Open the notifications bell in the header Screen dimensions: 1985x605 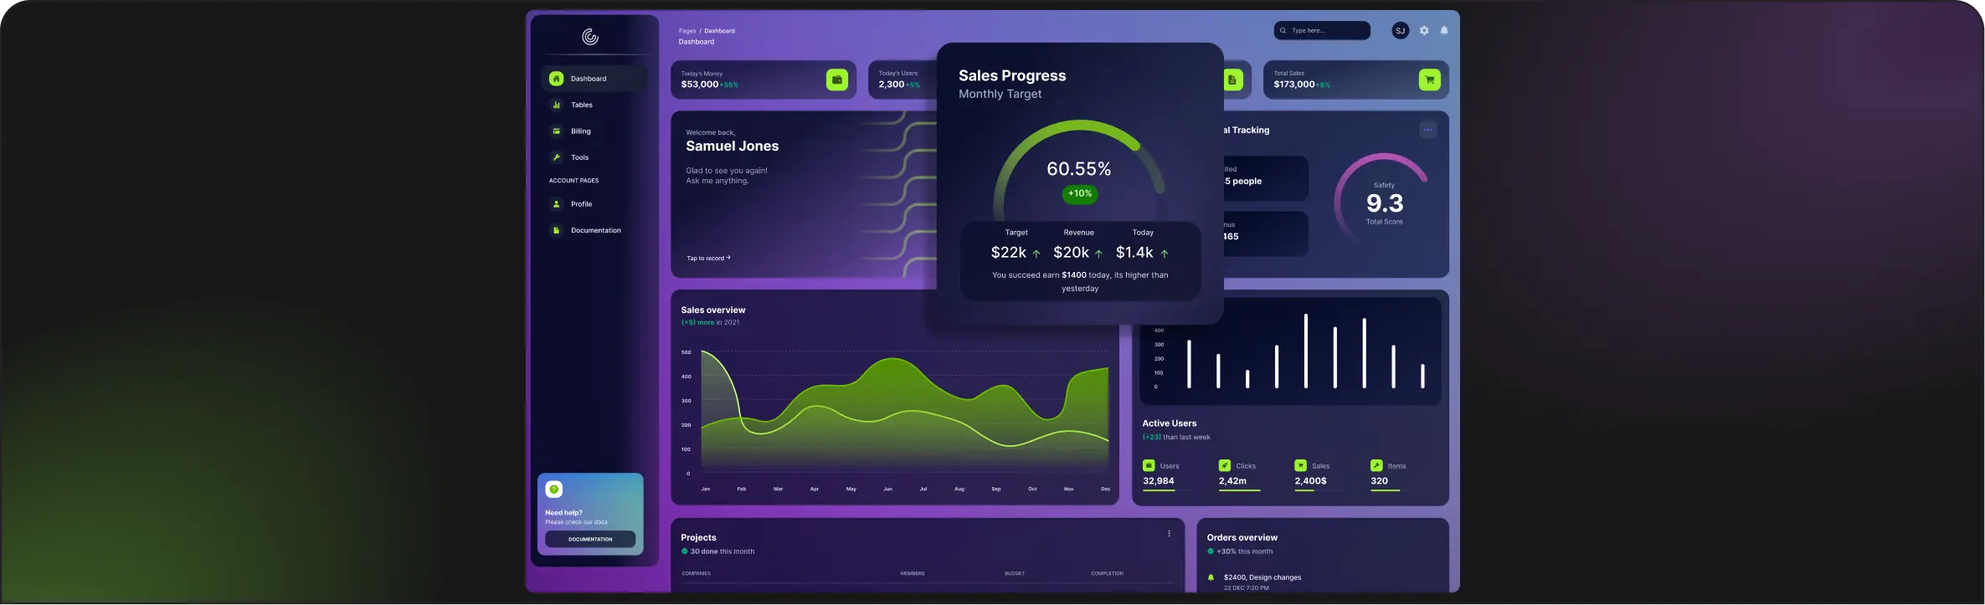coord(1444,30)
